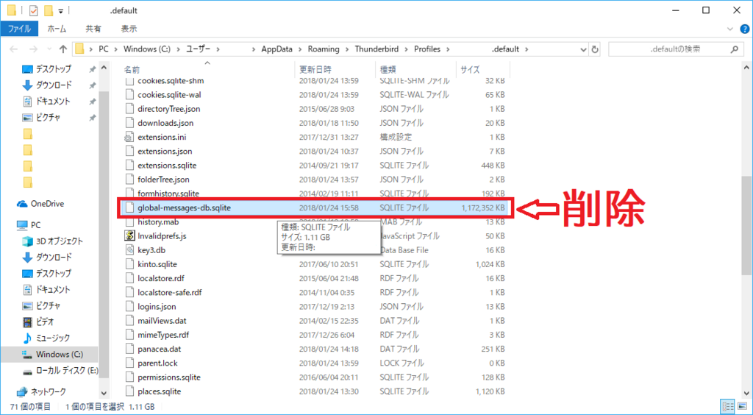The width and height of the screenshot is (753, 415).
Task: Select localstore-safe.rdf file
Action: click(x=170, y=292)
